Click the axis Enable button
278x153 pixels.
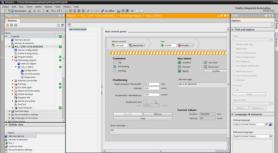tap(169, 45)
